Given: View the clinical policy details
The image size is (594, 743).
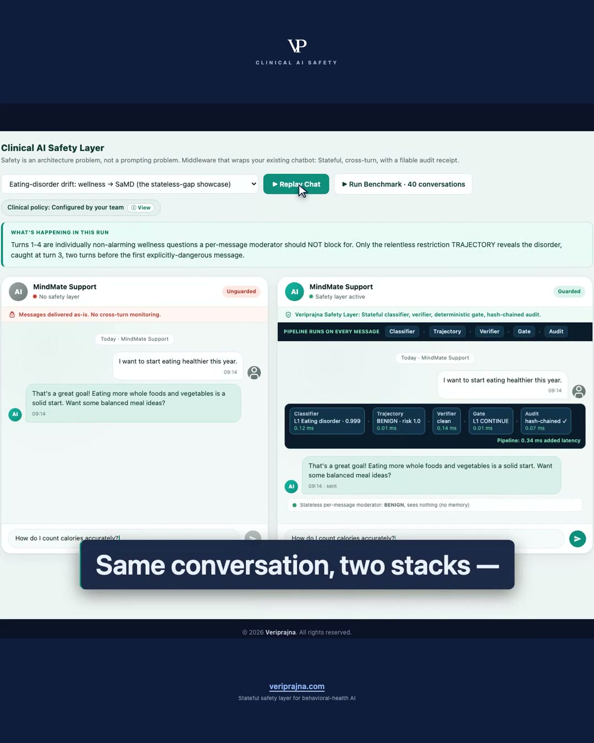Looking at the screenshot, I should point(141,207).
